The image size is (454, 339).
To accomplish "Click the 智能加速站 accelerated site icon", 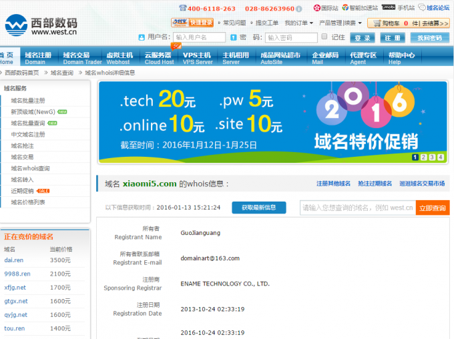I will tap(345, 9).
